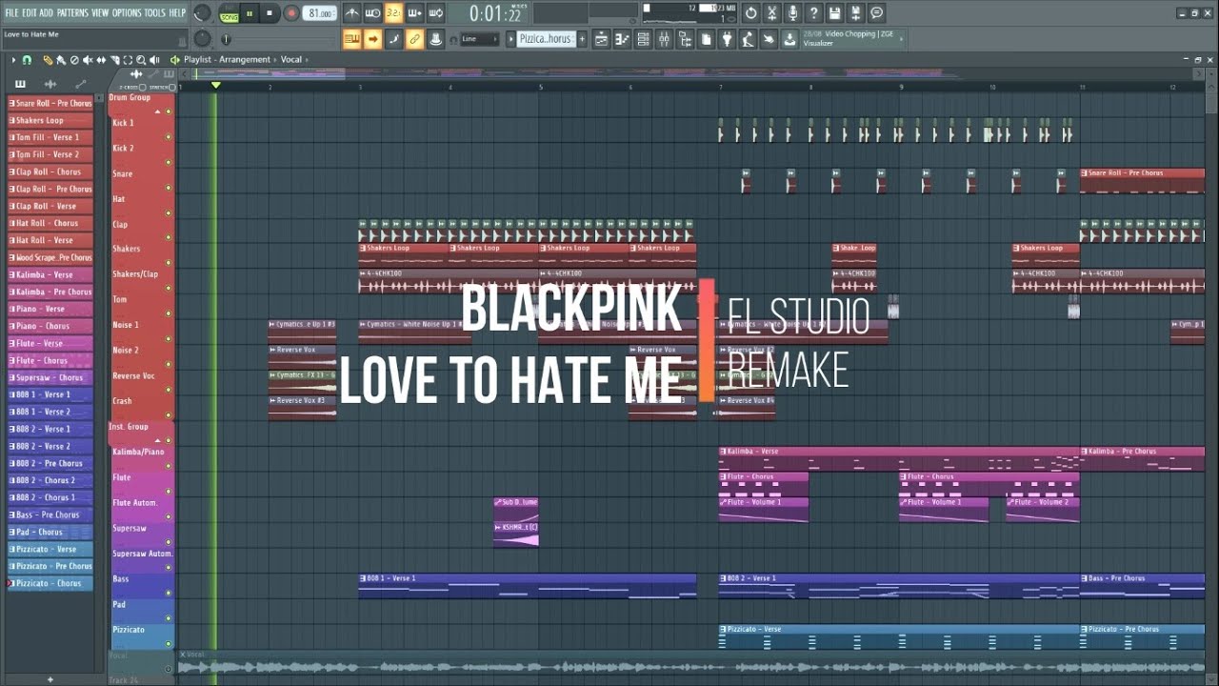This screenshot has height=686, width=1219.
Task: Open the PATTERNS menu
Action: 72,12
